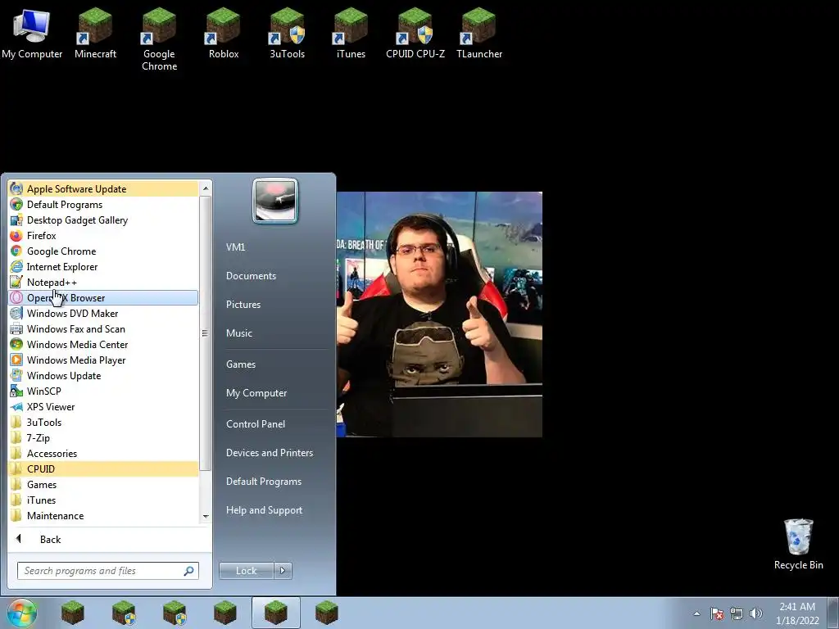Open Pictures from the Start menu

click(243, 305)
